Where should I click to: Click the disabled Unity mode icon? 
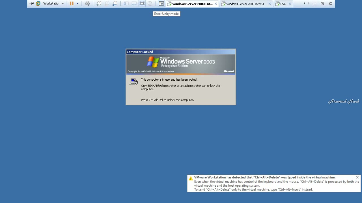[x=150, y=4]
